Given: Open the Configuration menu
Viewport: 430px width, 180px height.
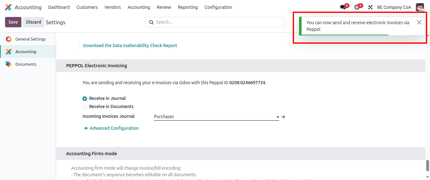Looking at the screenshot, I should [x=218, y=7].
